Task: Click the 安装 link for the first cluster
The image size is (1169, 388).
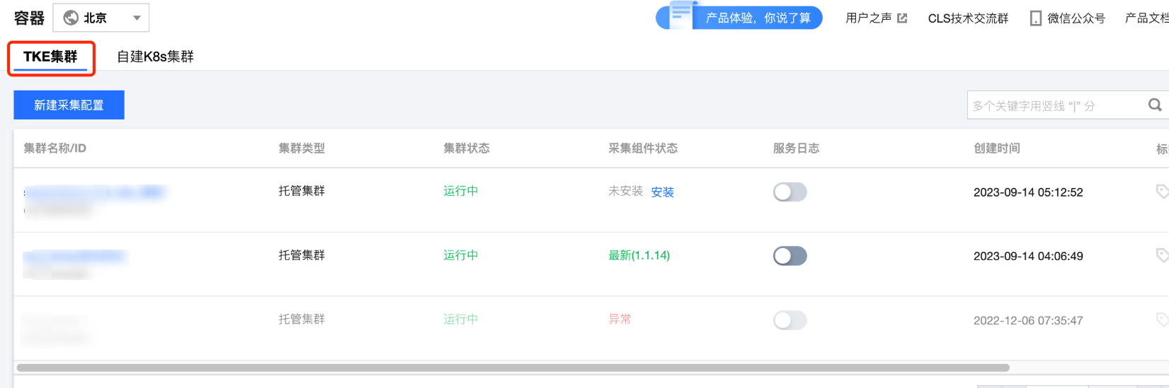Action: 662,192
